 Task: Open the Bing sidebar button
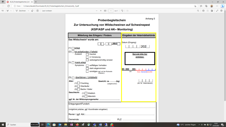pyautogui.click(x=223, y=6)
